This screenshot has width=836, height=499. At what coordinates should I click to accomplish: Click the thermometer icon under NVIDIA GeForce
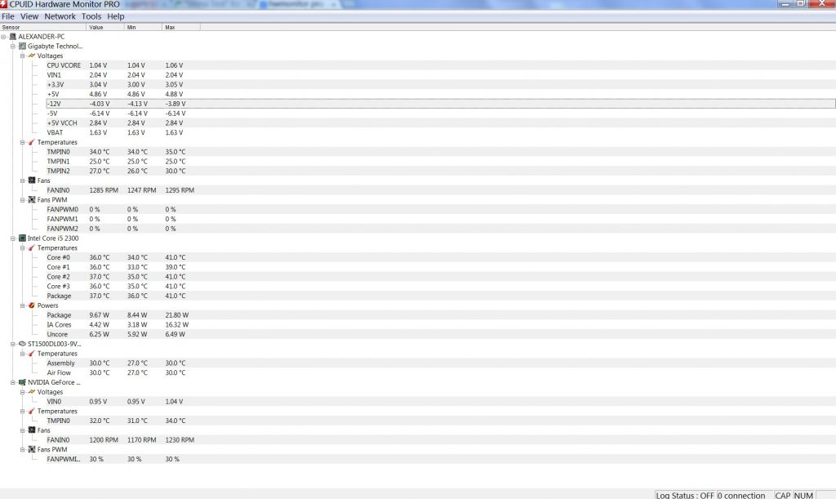coord(32,411)
